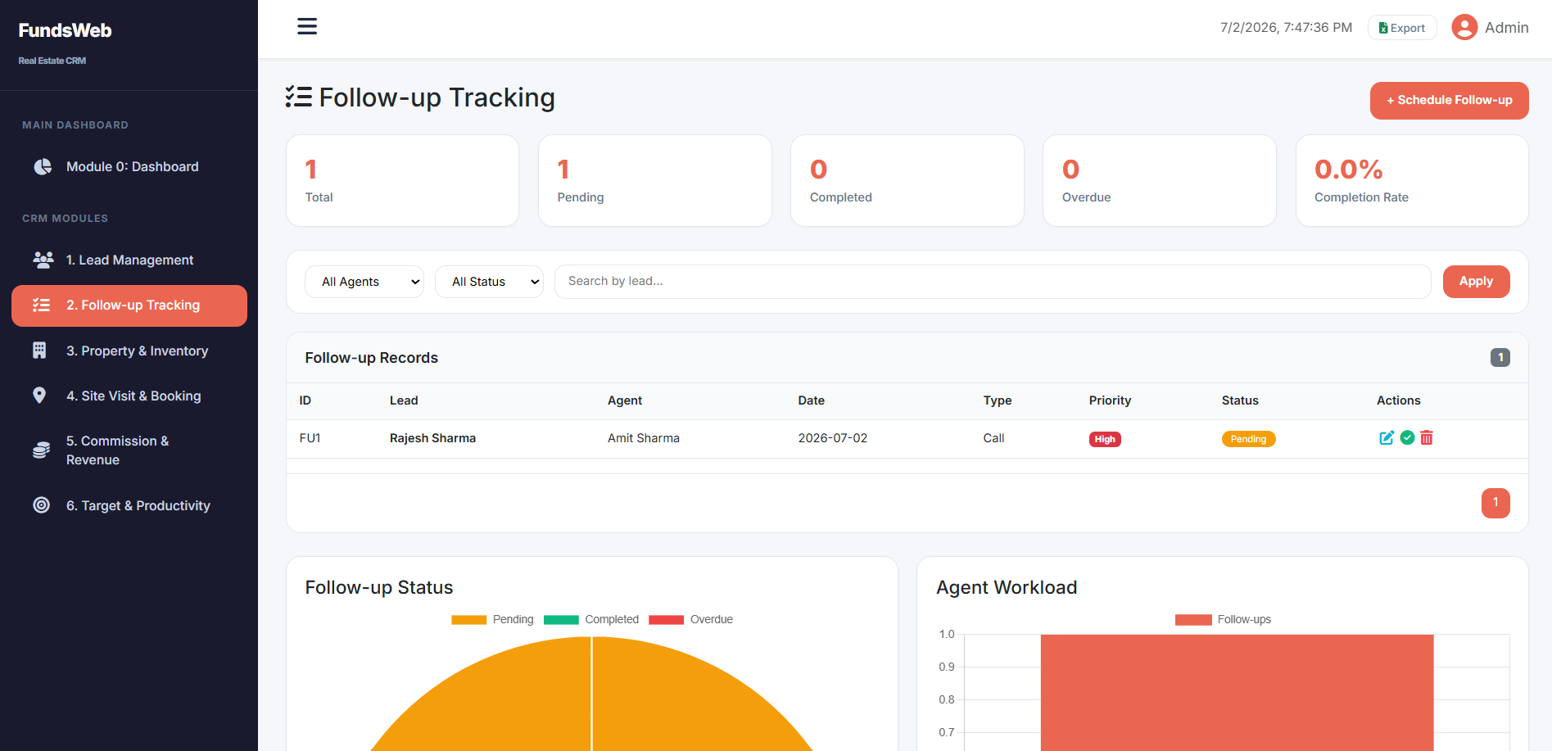Click the Overdue stat card

point(1159,181)
